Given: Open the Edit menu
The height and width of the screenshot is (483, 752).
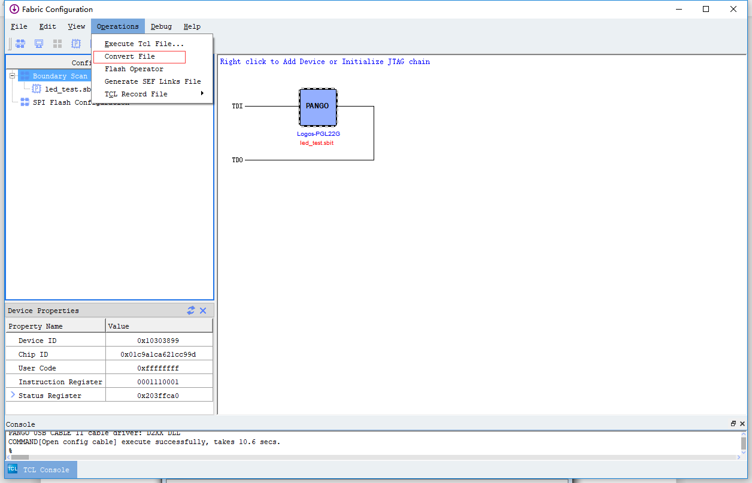Looking at the screenshot, I should pos(48,26).
